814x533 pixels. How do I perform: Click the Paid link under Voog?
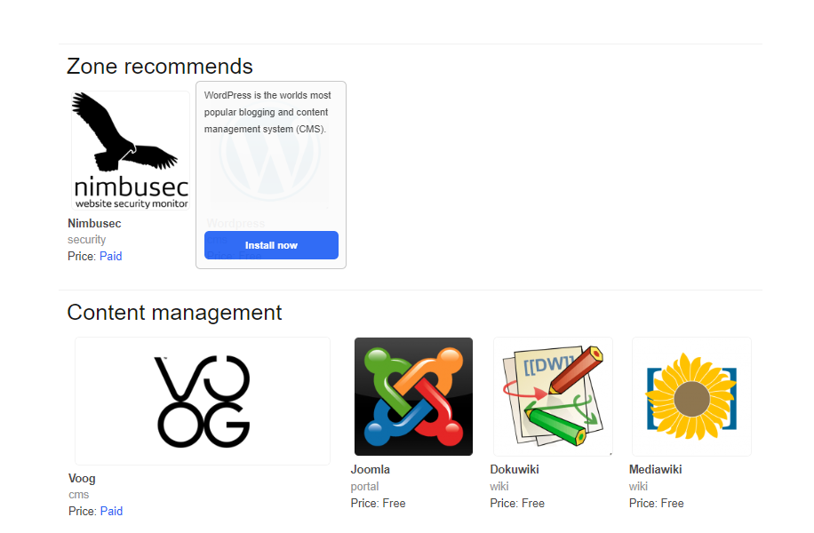(x=111, y=511)
